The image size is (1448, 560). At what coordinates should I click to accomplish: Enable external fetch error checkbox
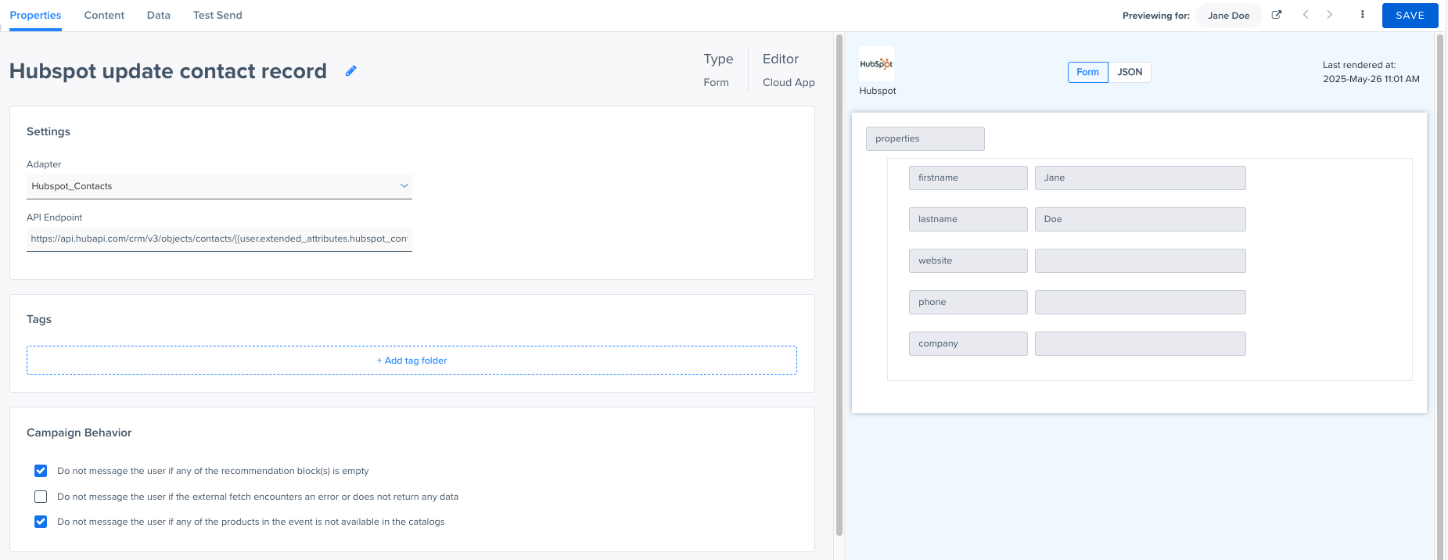pos(41,497)
